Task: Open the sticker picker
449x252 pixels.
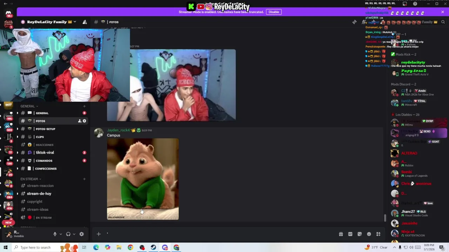Action: pos(360,234)
